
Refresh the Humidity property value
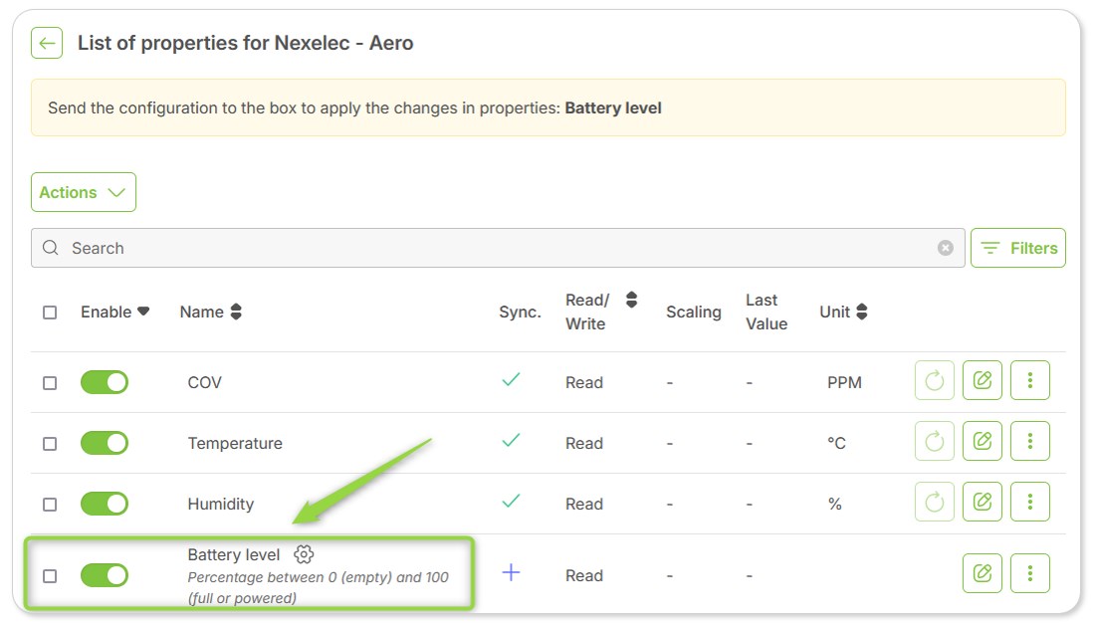click(935, 502)
